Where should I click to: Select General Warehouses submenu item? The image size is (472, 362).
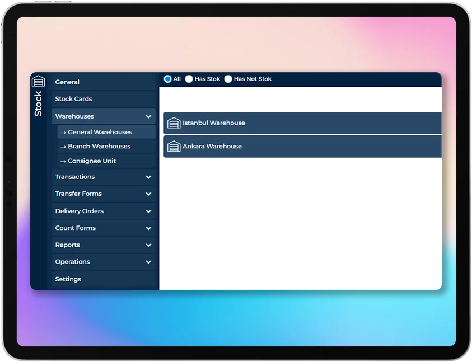100,132
